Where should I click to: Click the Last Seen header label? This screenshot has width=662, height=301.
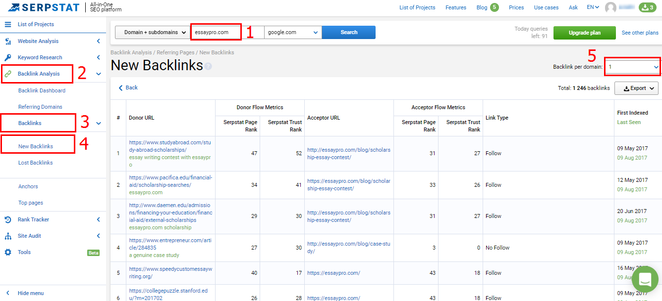point(629,122)
